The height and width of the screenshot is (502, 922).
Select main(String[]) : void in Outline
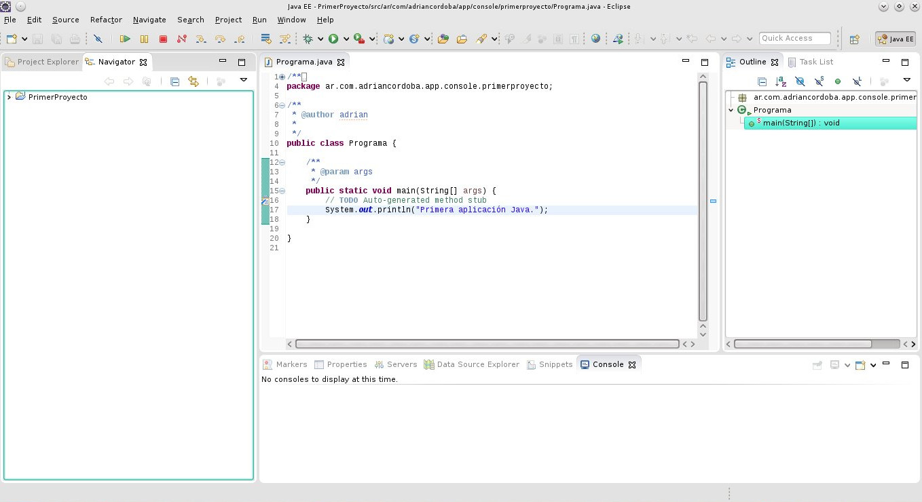click(x=798, y=123)
